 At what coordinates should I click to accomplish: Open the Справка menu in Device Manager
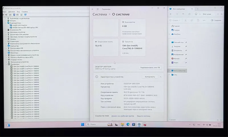tap(25, 12)
